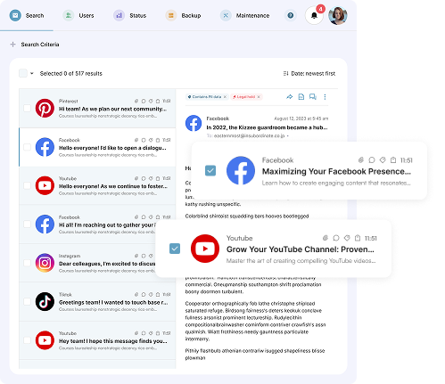Select the Tiktok message checkbox
The image size is (445, 384).
point(27,301)
